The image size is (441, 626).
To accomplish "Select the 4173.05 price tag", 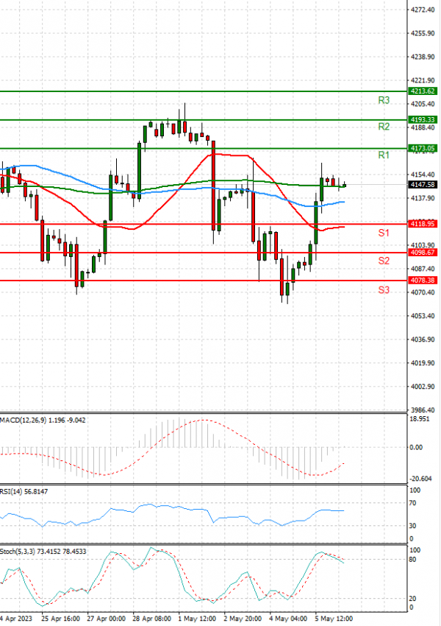I will pos(423,148).
